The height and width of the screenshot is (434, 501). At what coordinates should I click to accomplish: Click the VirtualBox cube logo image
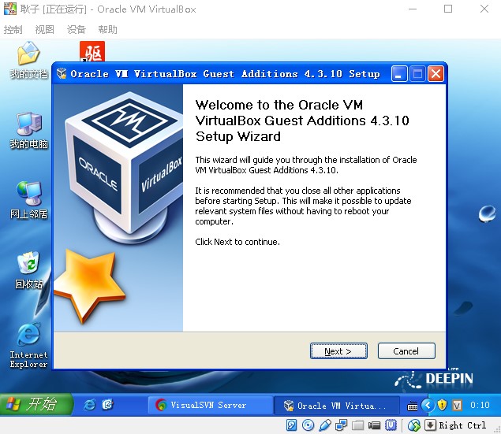[125, 169]
